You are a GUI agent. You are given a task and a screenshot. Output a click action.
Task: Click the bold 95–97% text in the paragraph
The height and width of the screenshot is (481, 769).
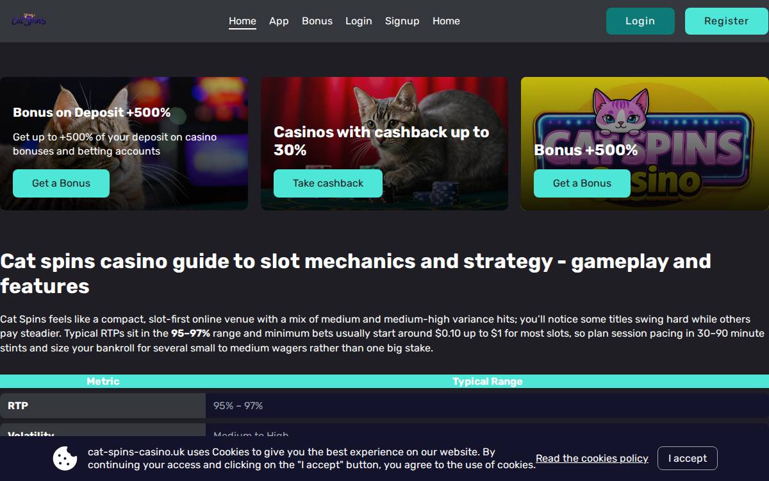[190, 333]
